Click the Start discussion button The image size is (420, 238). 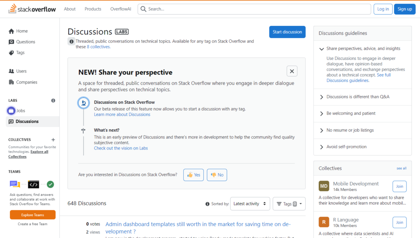tap(287, 32)
